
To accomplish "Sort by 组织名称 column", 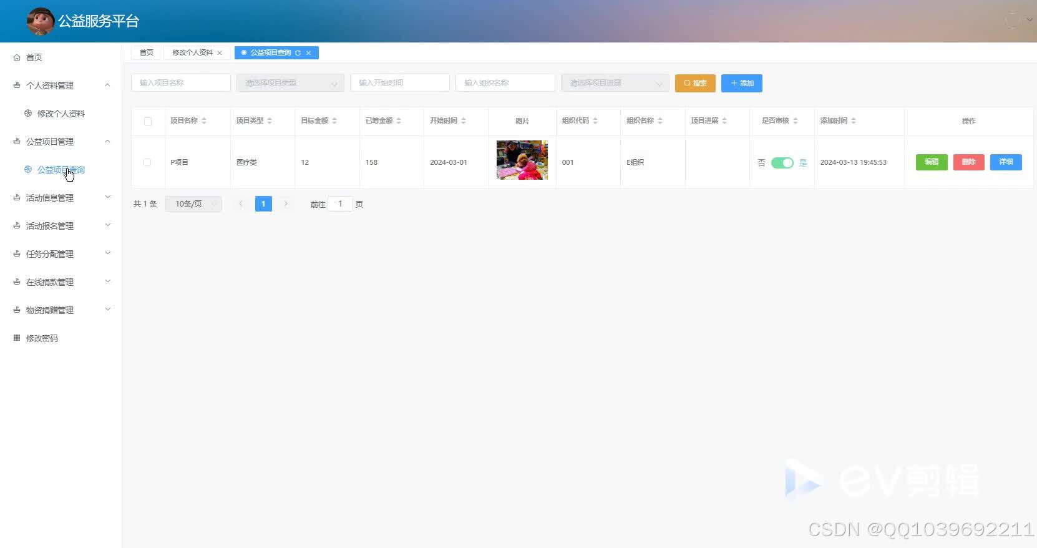I will tap(660, 121).
